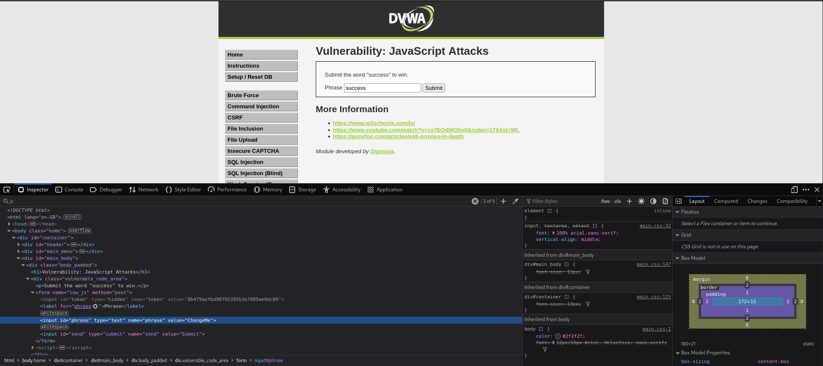
Task: Toggle light color scheme simulation
Action: [x=641, y=201]
